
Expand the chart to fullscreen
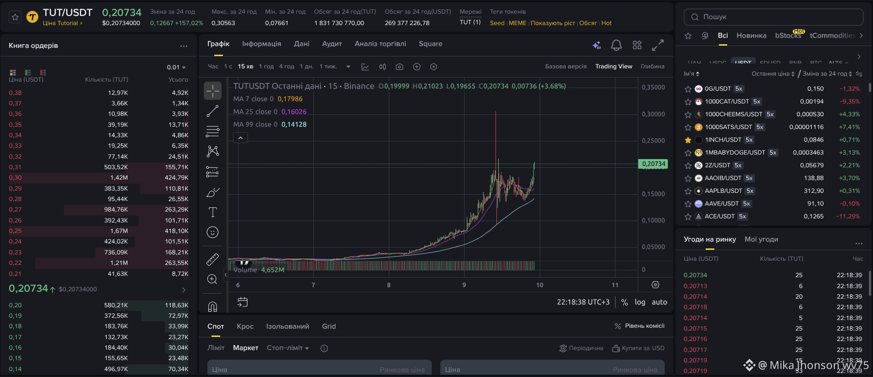[x=657, y=45]
